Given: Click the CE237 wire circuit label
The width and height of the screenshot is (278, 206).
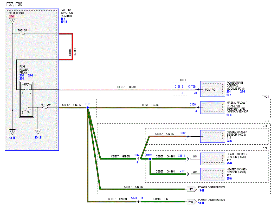Looking at the screenshot, I should tap(121, 87).
